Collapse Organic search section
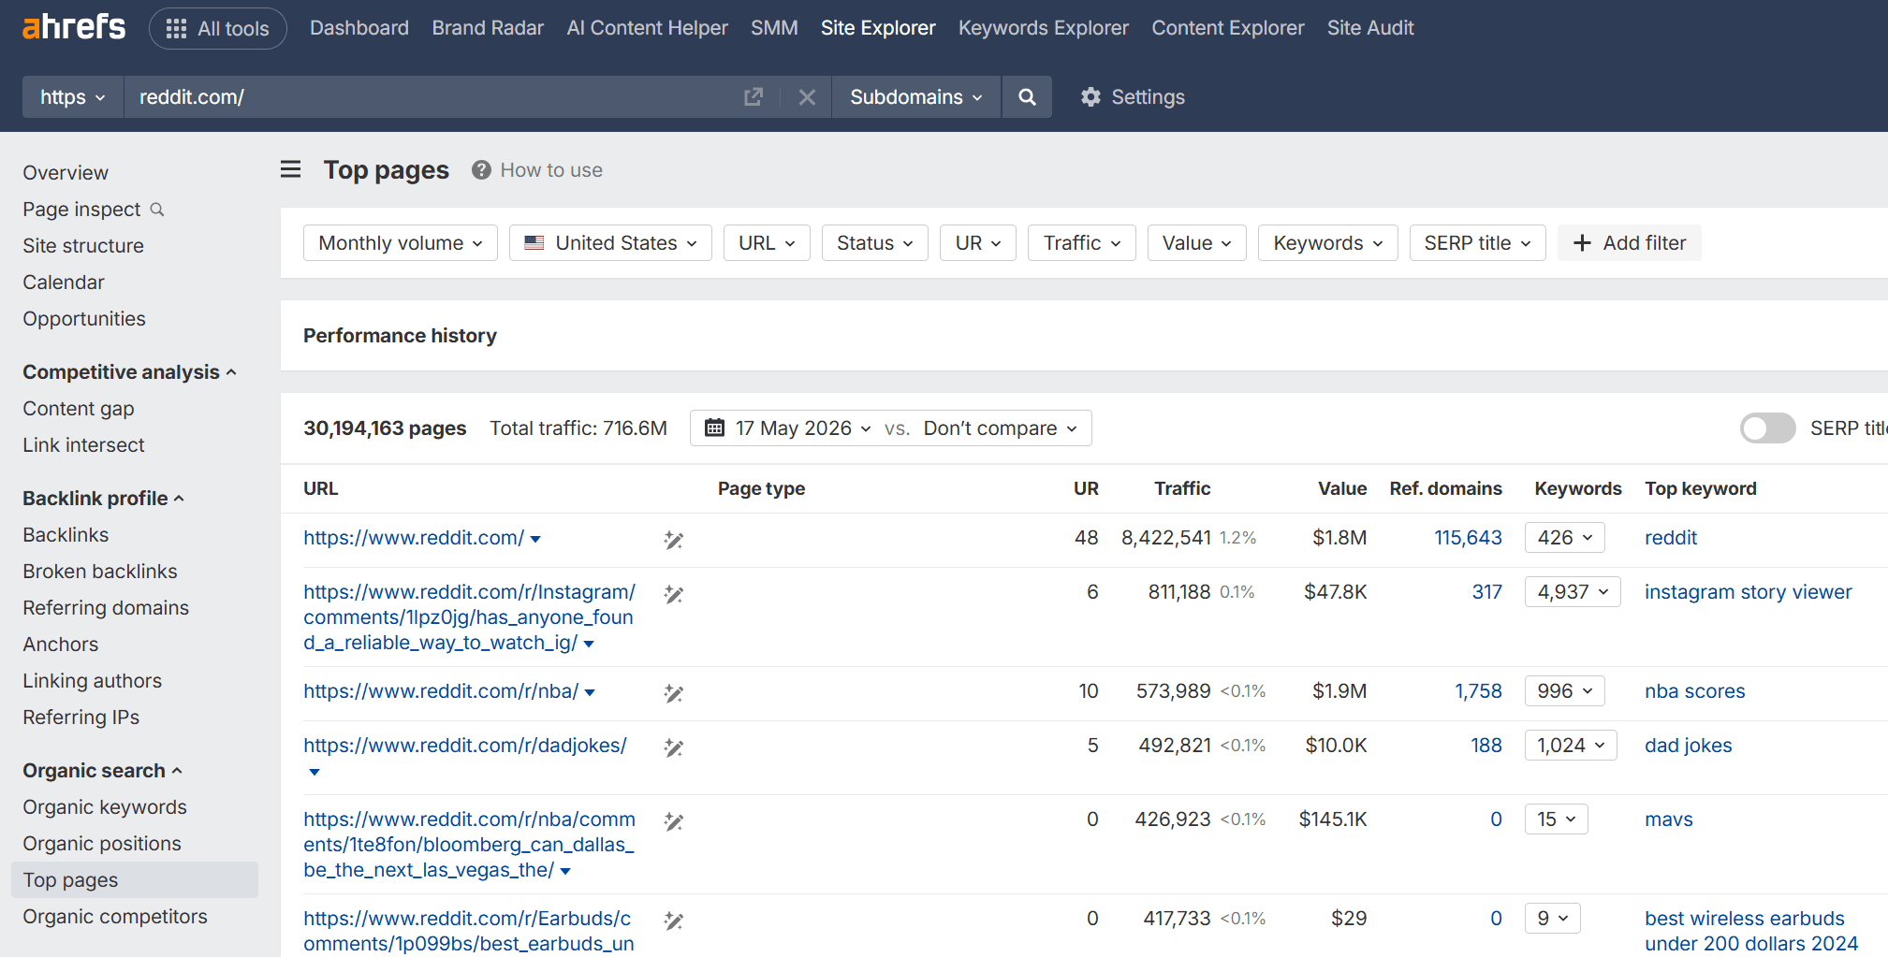The height and width of the screenshot is (957, 1888). coord(103,771)
